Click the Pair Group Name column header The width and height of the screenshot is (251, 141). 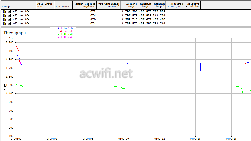click(45, 5)
